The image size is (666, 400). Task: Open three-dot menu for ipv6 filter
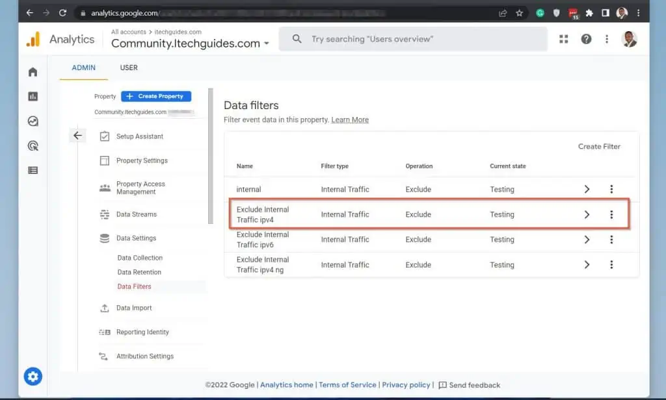611,240
